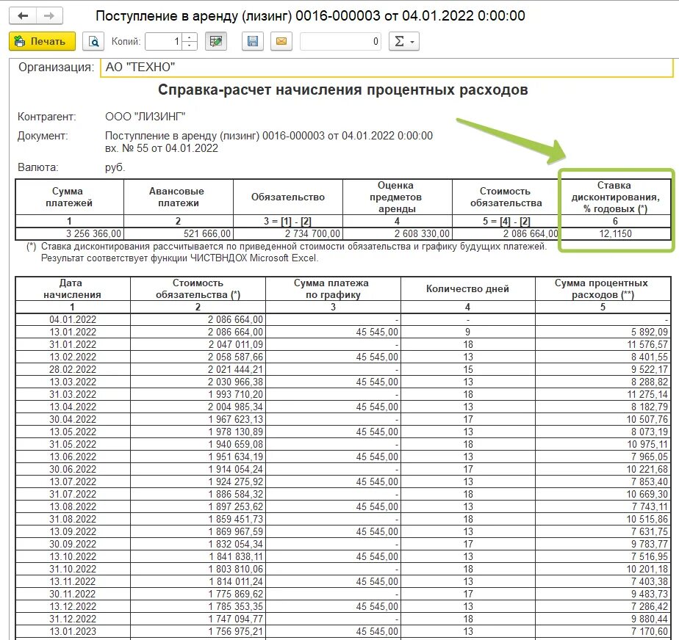This screenshot has width=679, height=640.
Task: Select date cell 13.10.2022
Action: 73,557
